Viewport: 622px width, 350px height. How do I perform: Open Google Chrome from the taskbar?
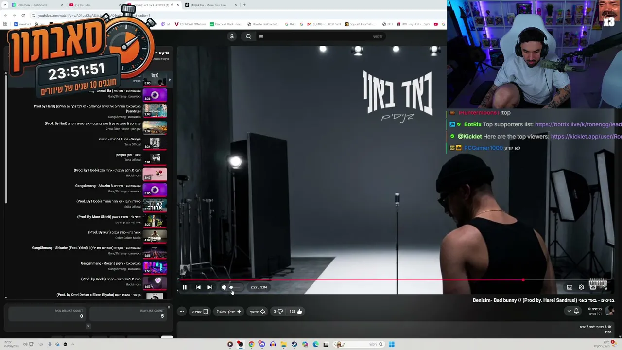tap(251, 344)
